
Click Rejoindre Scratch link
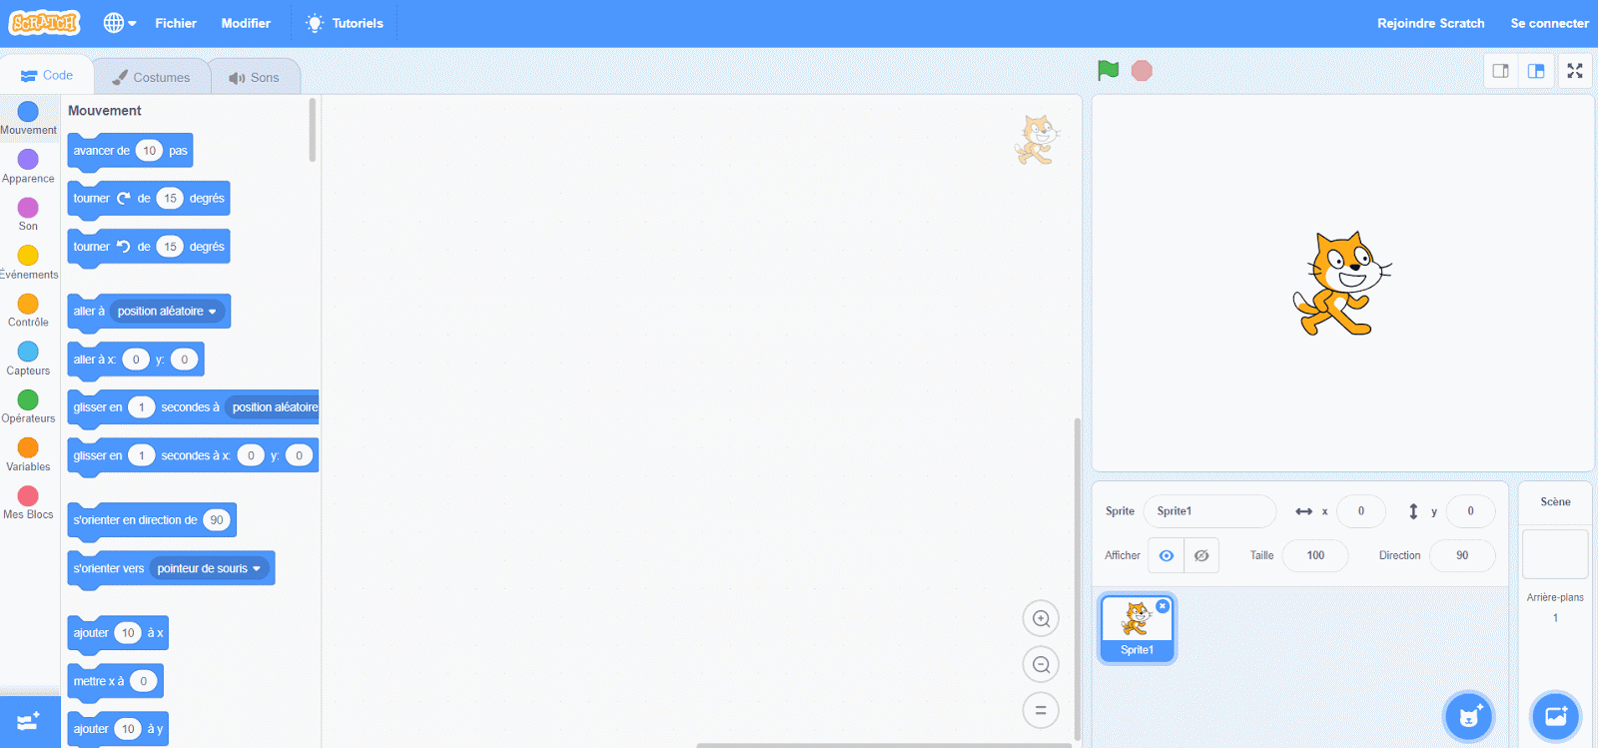coord(1430,23)
